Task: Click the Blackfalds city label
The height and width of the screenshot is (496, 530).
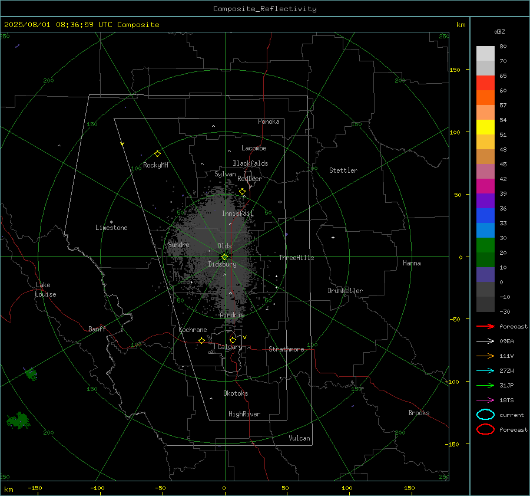Action: [250, 163]
